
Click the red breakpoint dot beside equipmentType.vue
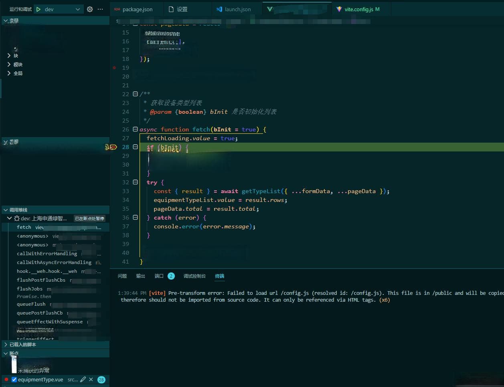click(x=6, y=379)
